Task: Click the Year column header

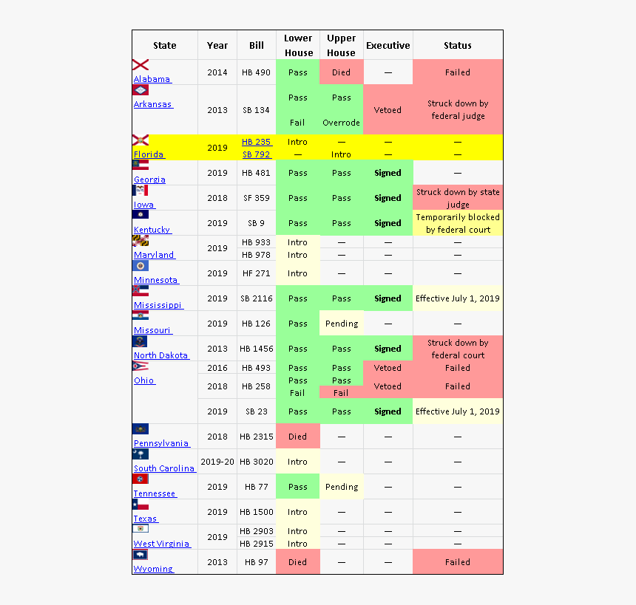Action: click(x=217, y=45)
